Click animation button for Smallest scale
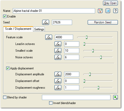 pyautogui.click(x=58, y=51)
